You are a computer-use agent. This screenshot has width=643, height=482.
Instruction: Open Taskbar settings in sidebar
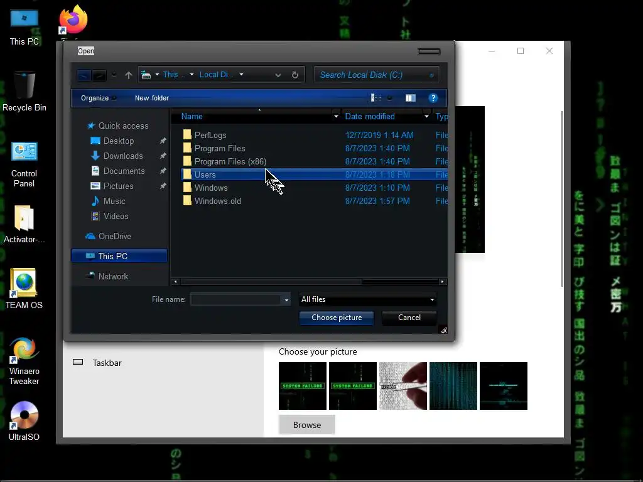[107, 363]
